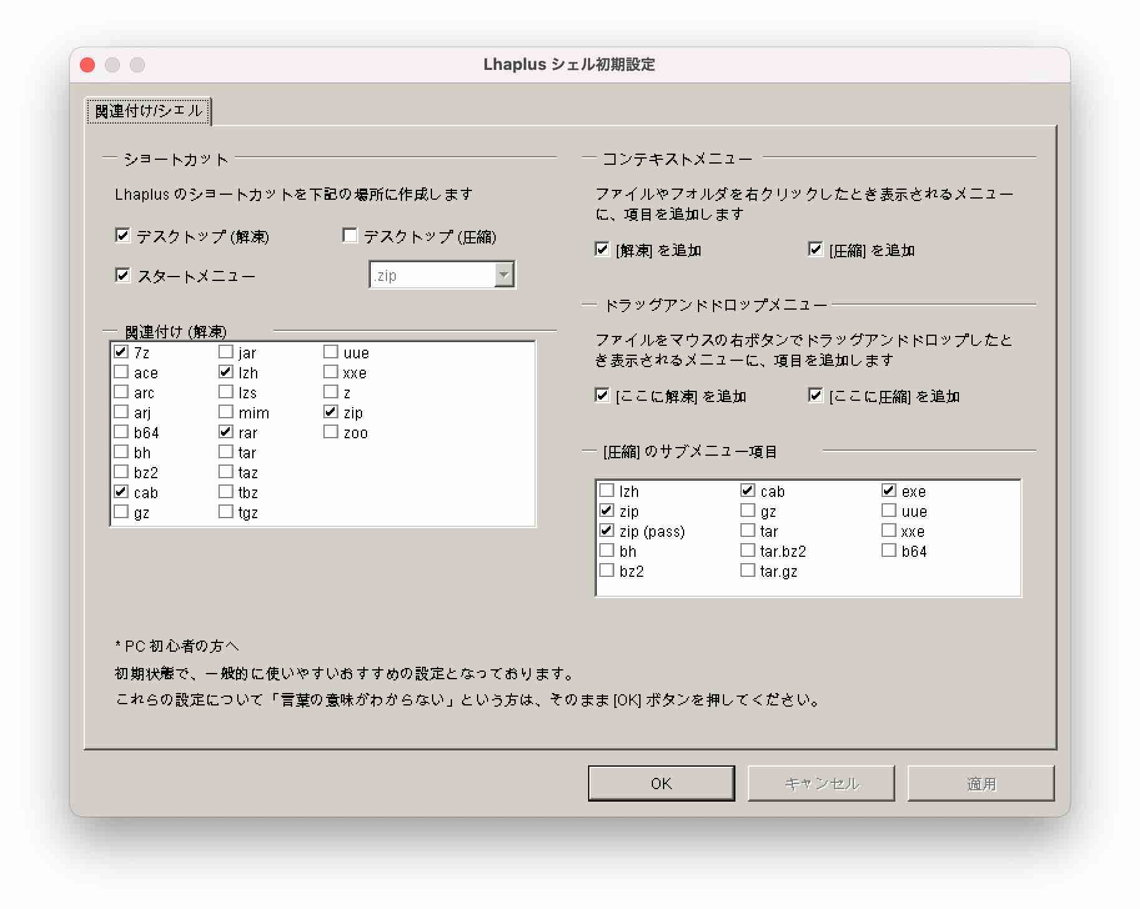Check jar in association list
The width and height of the screenshot is (1140, 909).
(x=226, y=352)
